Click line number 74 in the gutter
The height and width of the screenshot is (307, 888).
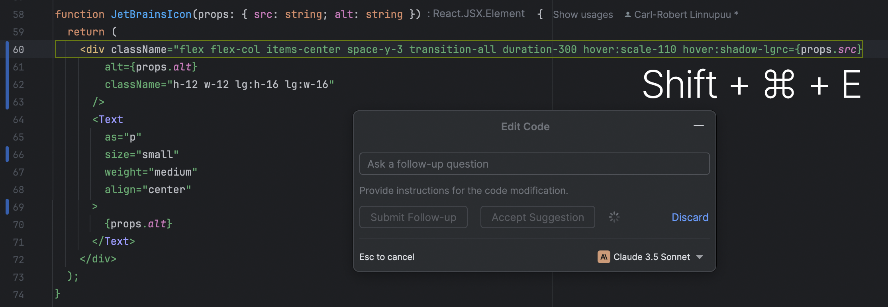point(19,295)
